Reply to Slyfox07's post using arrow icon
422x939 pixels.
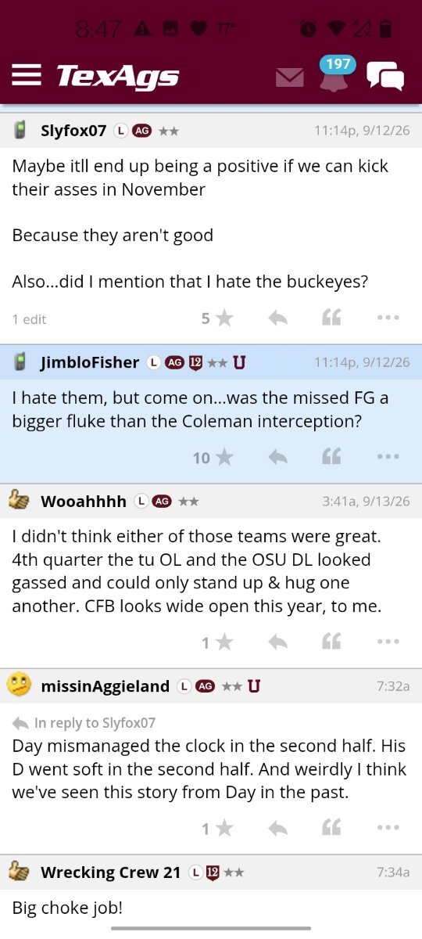click(x=277, y=318)
